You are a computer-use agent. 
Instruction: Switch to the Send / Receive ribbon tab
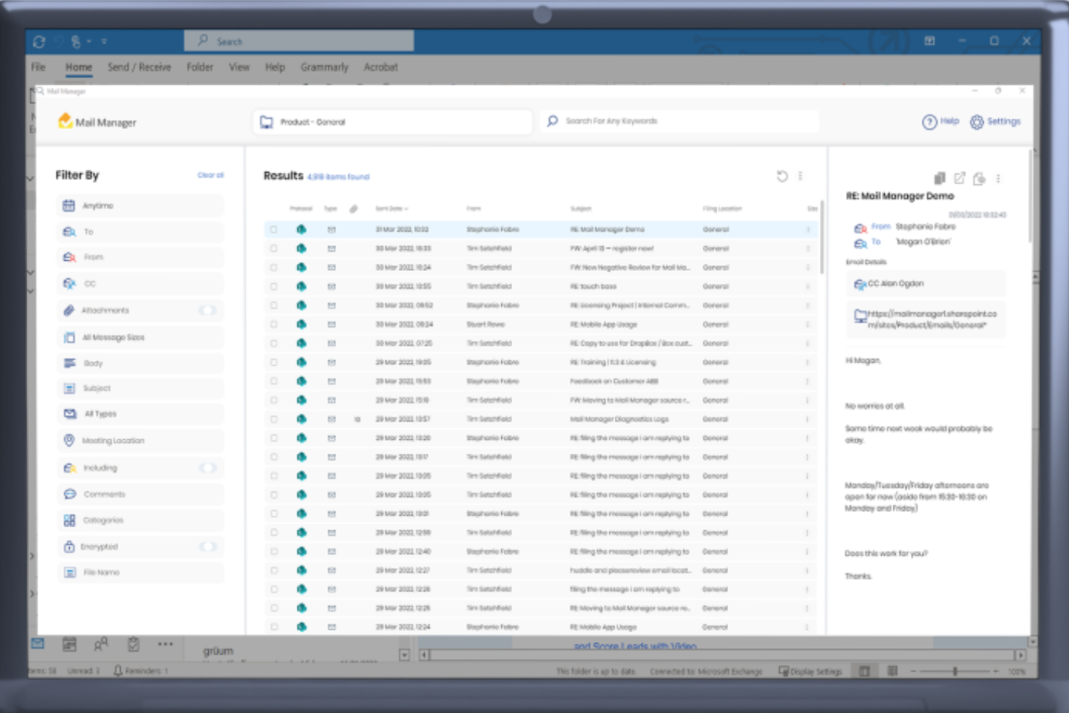coord(139,66)
